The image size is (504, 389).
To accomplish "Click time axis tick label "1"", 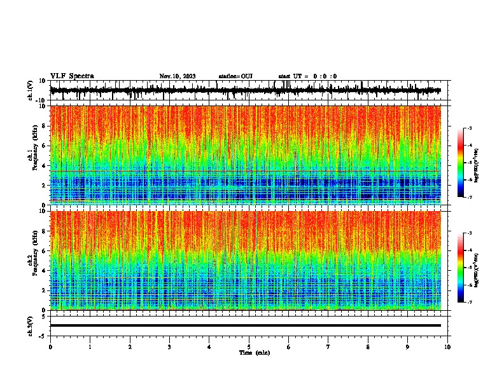I will [x=90, y=347].
